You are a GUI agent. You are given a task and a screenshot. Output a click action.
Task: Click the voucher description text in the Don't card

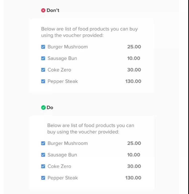click(89, 32)
